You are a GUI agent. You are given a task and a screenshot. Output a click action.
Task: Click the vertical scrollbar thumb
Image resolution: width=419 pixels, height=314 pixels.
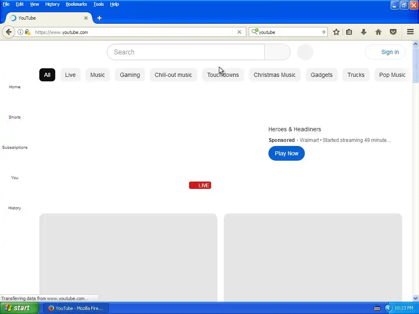[415, 65]
